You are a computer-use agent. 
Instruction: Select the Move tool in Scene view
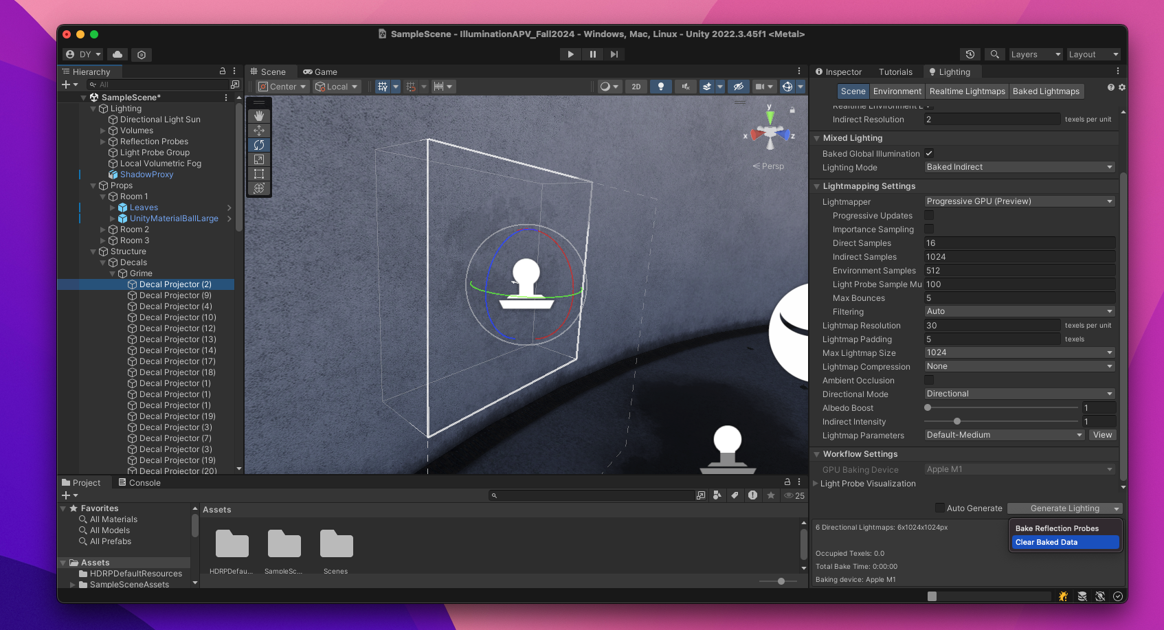(x=259, y=131)
